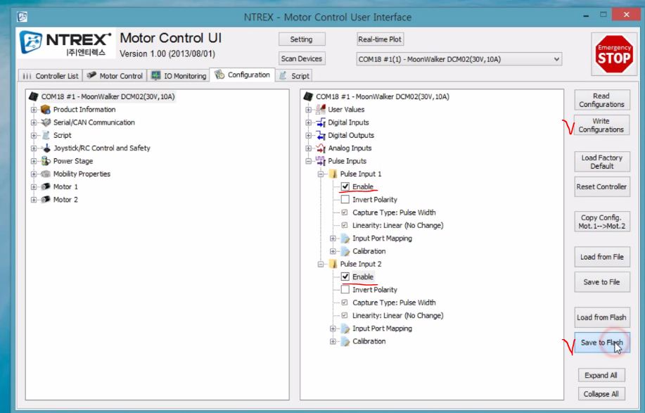Click the Motor 2 icon

(46, 200)
